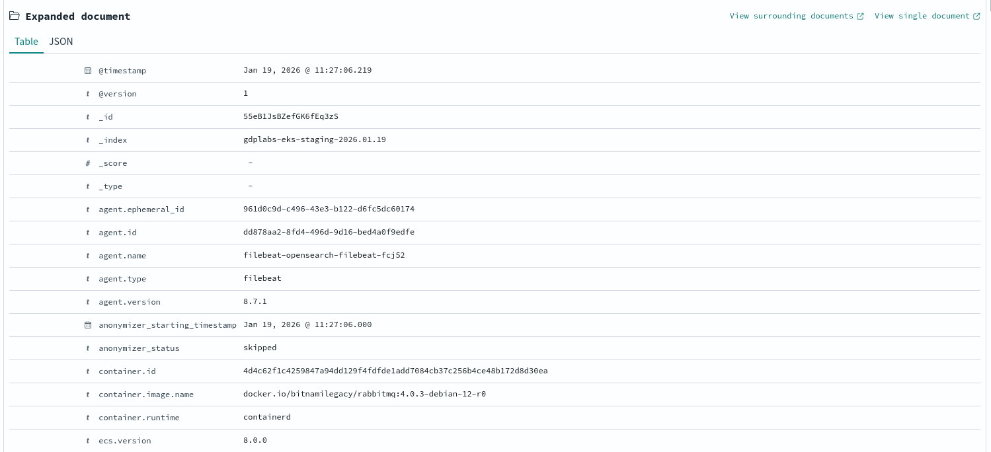Image resolution: width=991 pixels, height=452 pixels.
Task: Click the folder icon beside Expanded document
Action: (14, 16)
